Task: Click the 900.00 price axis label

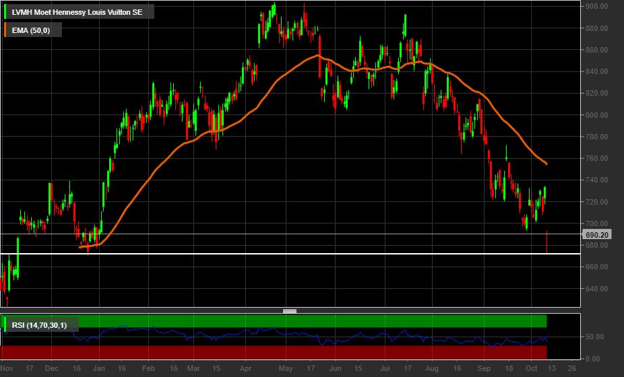Action: click(597, 7)
